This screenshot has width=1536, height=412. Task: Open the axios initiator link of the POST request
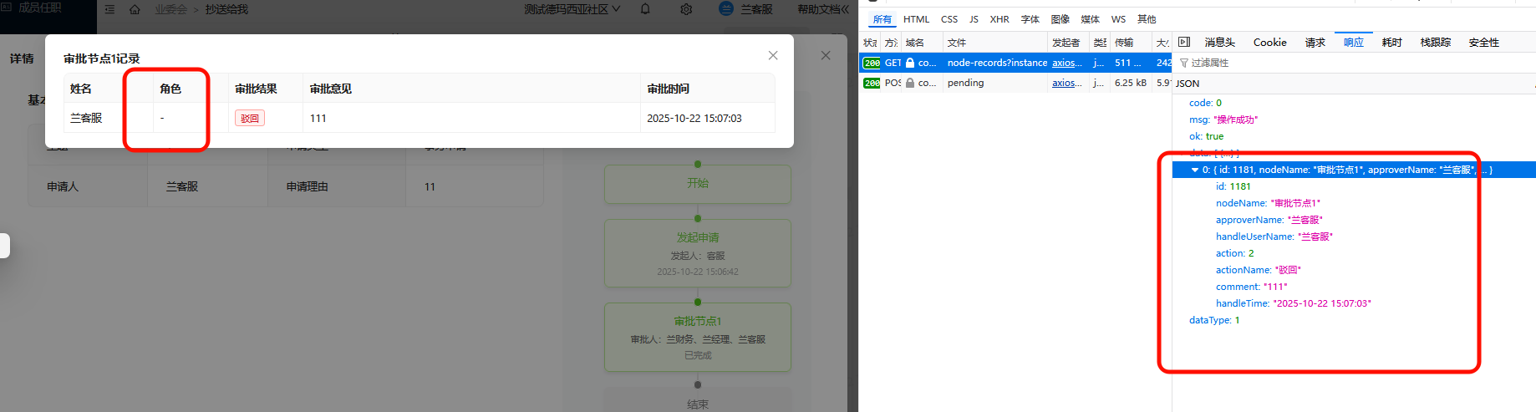1067,83
